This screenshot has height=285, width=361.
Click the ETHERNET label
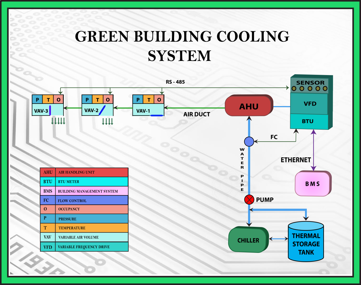click(x=296, y=160)
